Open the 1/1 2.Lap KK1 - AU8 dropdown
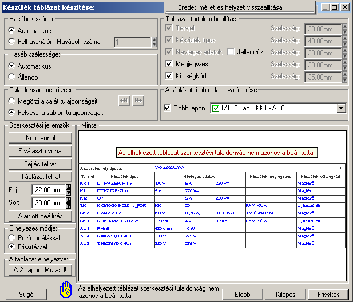This screenshot has width=353, height=302. coord(341,108)
